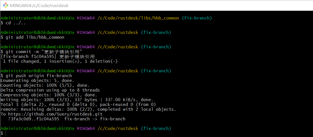Click 'Enumerating objects: 5, done.' line

click(37, 81)
